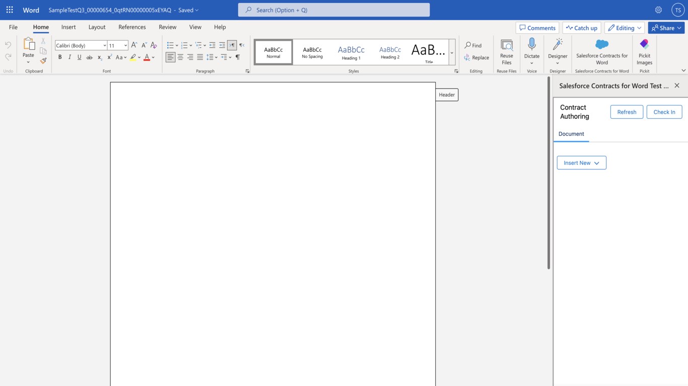The height and width of the screenshot is (386, 688).
Task: Click the Catch up button
Action: click(582, 28)
